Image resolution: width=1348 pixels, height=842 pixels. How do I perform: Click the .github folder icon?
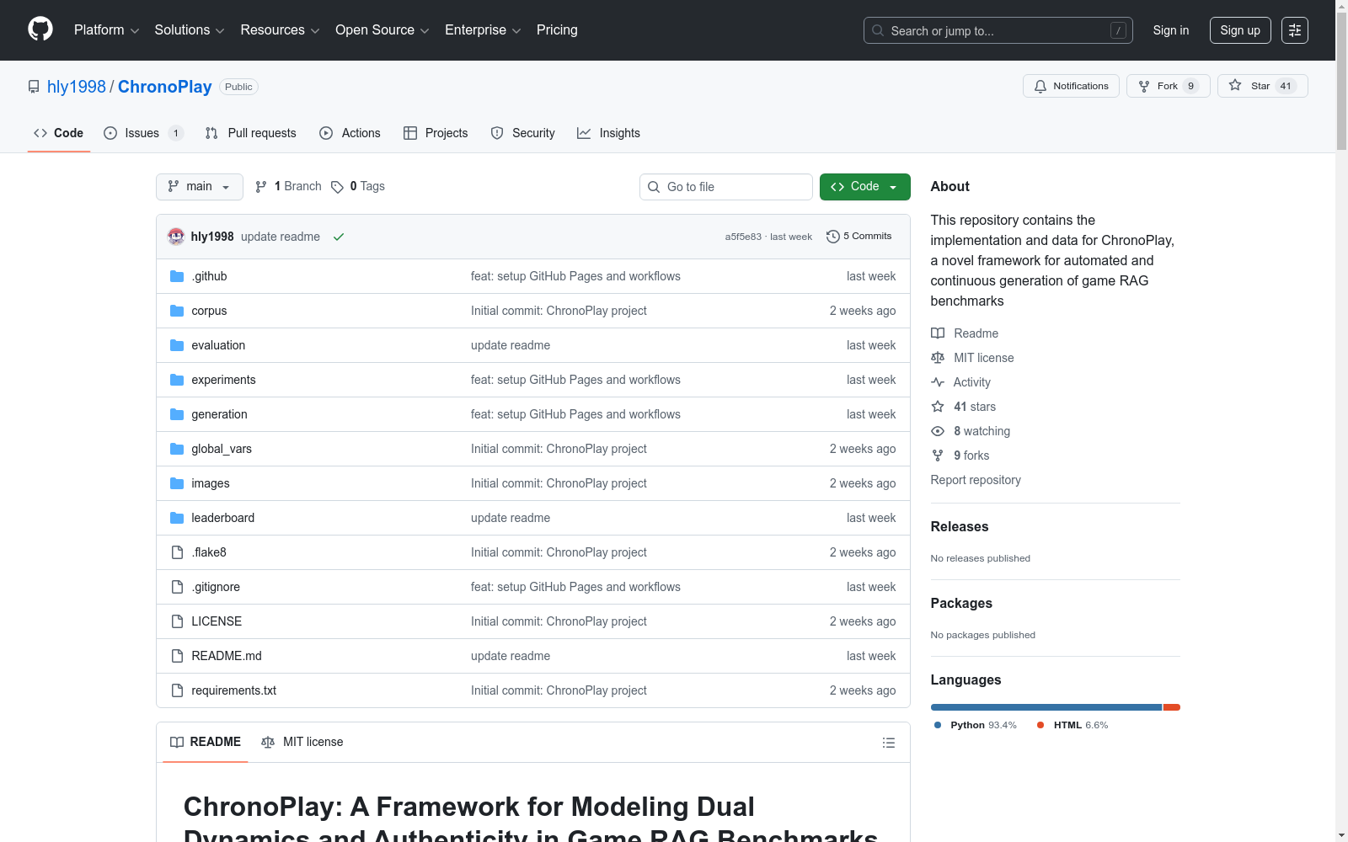[177, 276]
